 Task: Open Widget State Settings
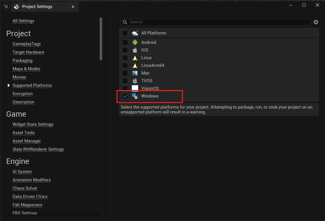tap(33, 124)
